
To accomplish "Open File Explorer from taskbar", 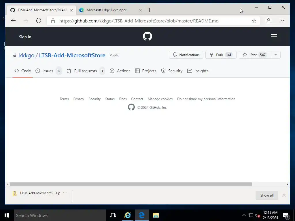I will [156, 215].
